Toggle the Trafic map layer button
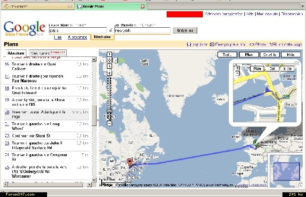This screenshot has width=306, height=197. point(227,55)
